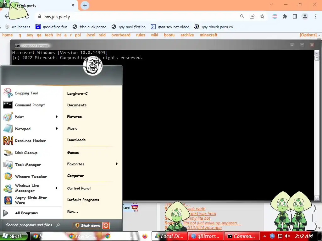Focus the Search programs and files box
The image size is (322, 241).
(33, 225)
